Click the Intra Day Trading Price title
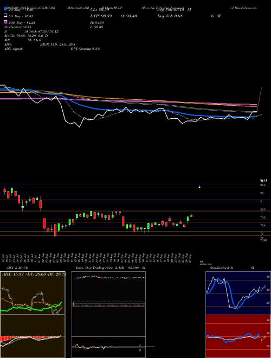The height and width of the screenshot is (358, 271). point(94,268)
